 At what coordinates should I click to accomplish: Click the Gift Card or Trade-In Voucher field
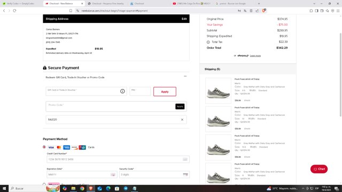tap(86, 91)
